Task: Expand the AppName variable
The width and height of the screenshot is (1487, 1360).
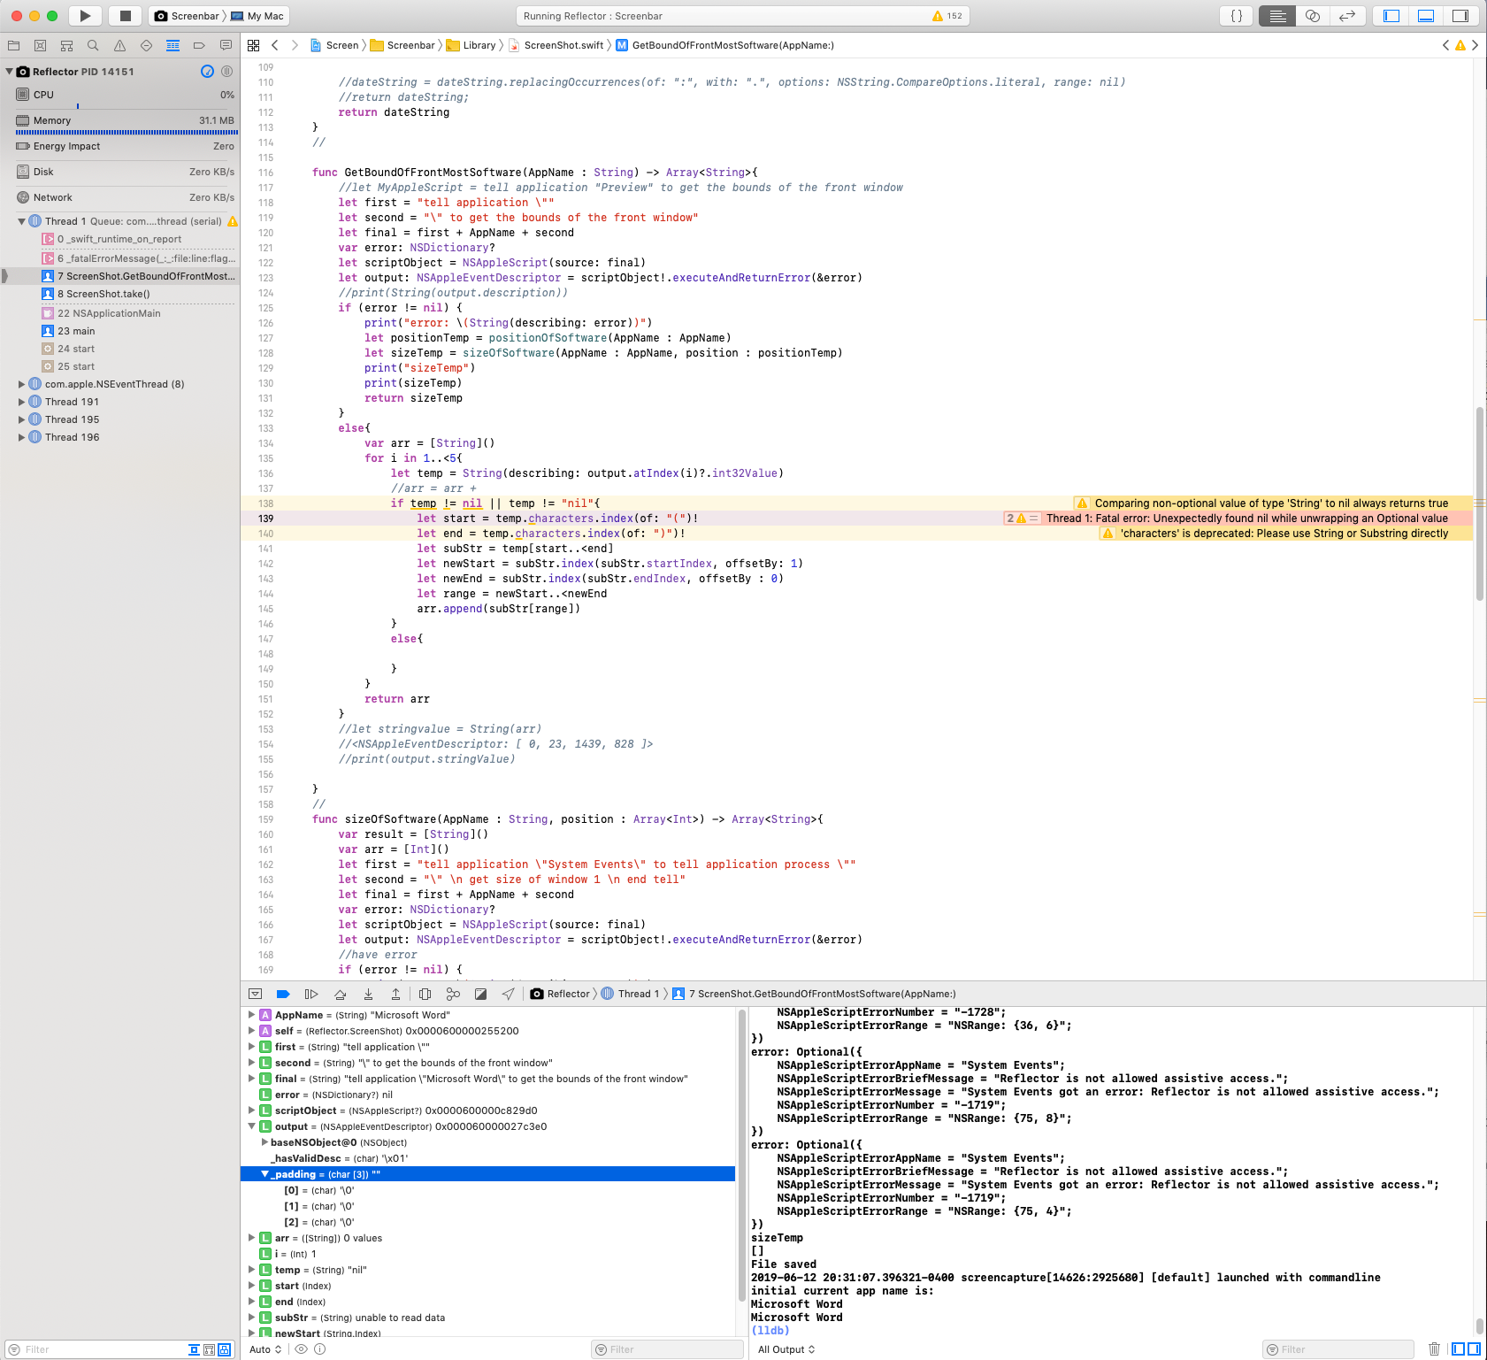Action: tap(252, 1015)
